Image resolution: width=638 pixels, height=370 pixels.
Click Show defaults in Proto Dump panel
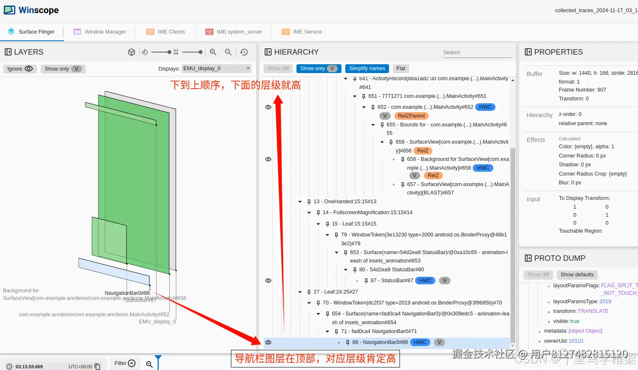(577, 275)
